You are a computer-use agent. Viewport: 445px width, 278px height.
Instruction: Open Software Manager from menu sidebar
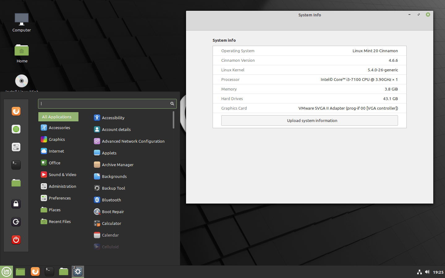pos(16,129)
